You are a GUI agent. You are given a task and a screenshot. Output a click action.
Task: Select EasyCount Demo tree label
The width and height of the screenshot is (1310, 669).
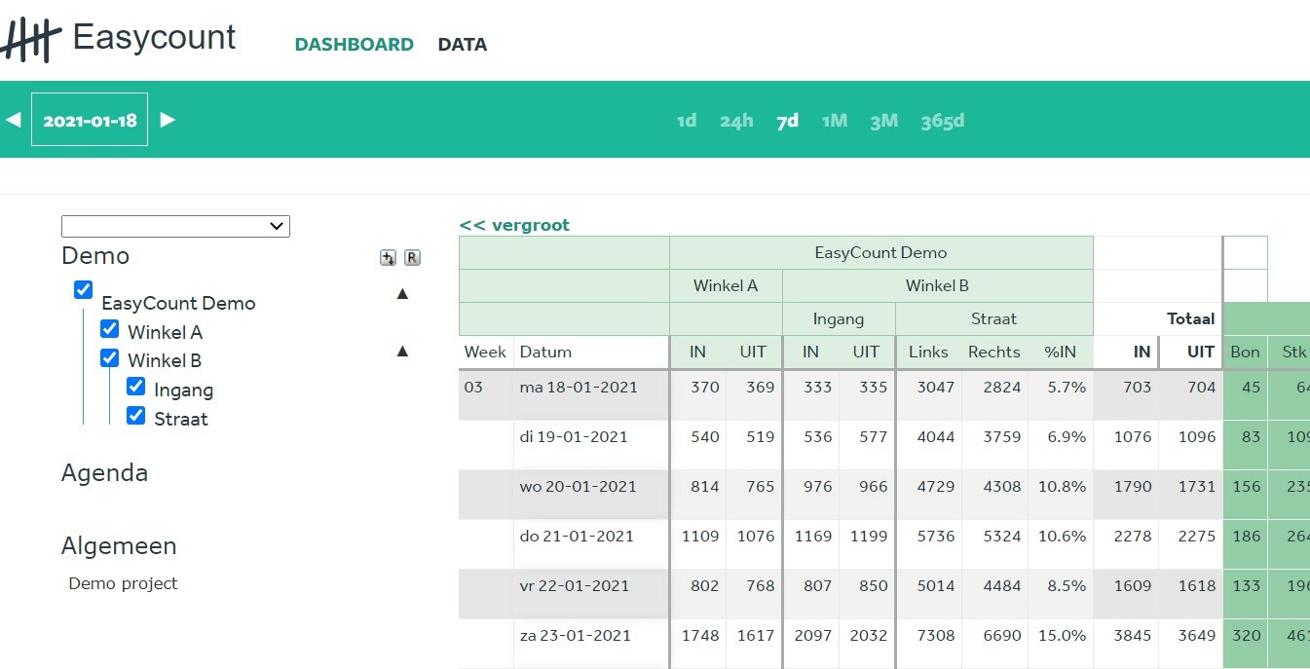[x=178, y=303]
